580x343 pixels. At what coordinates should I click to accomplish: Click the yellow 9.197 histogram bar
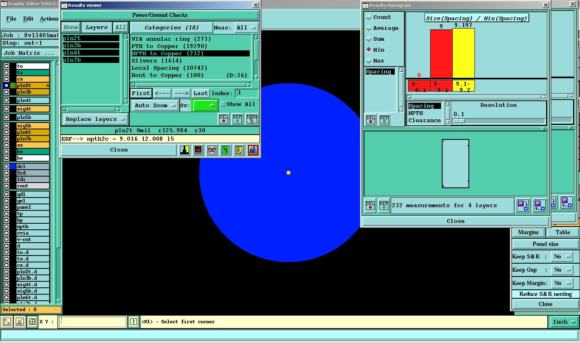[x=464, y=53]
